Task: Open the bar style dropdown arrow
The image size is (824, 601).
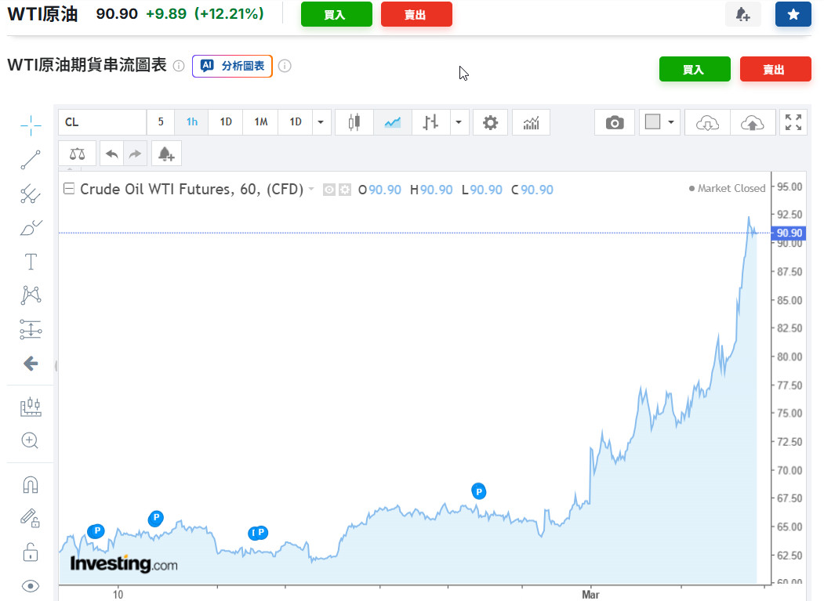Action: (x=459, y=122)
